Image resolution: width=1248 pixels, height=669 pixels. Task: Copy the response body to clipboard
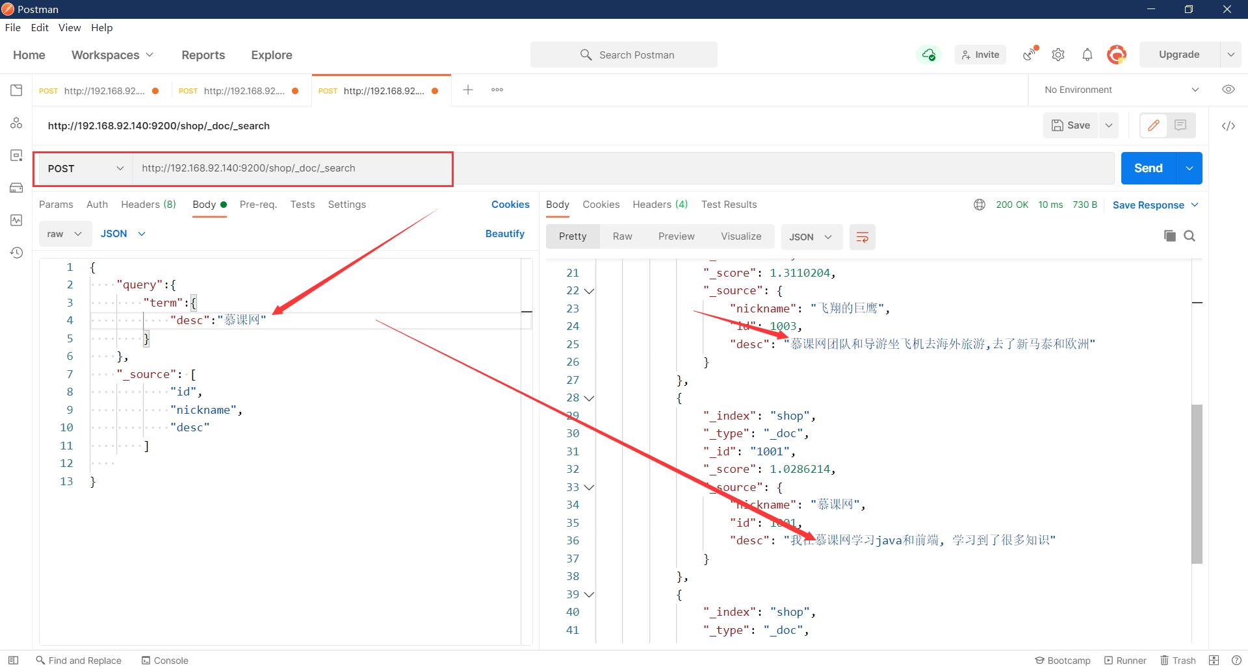coord(1170,236)
